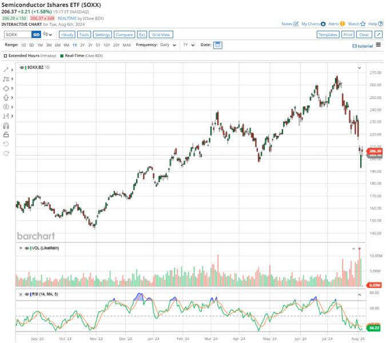
Task: Expand the measure tool options arrow
Action: click(12, 116)
